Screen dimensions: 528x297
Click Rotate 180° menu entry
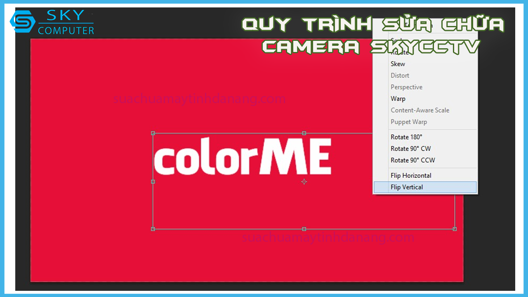(406, 137)
